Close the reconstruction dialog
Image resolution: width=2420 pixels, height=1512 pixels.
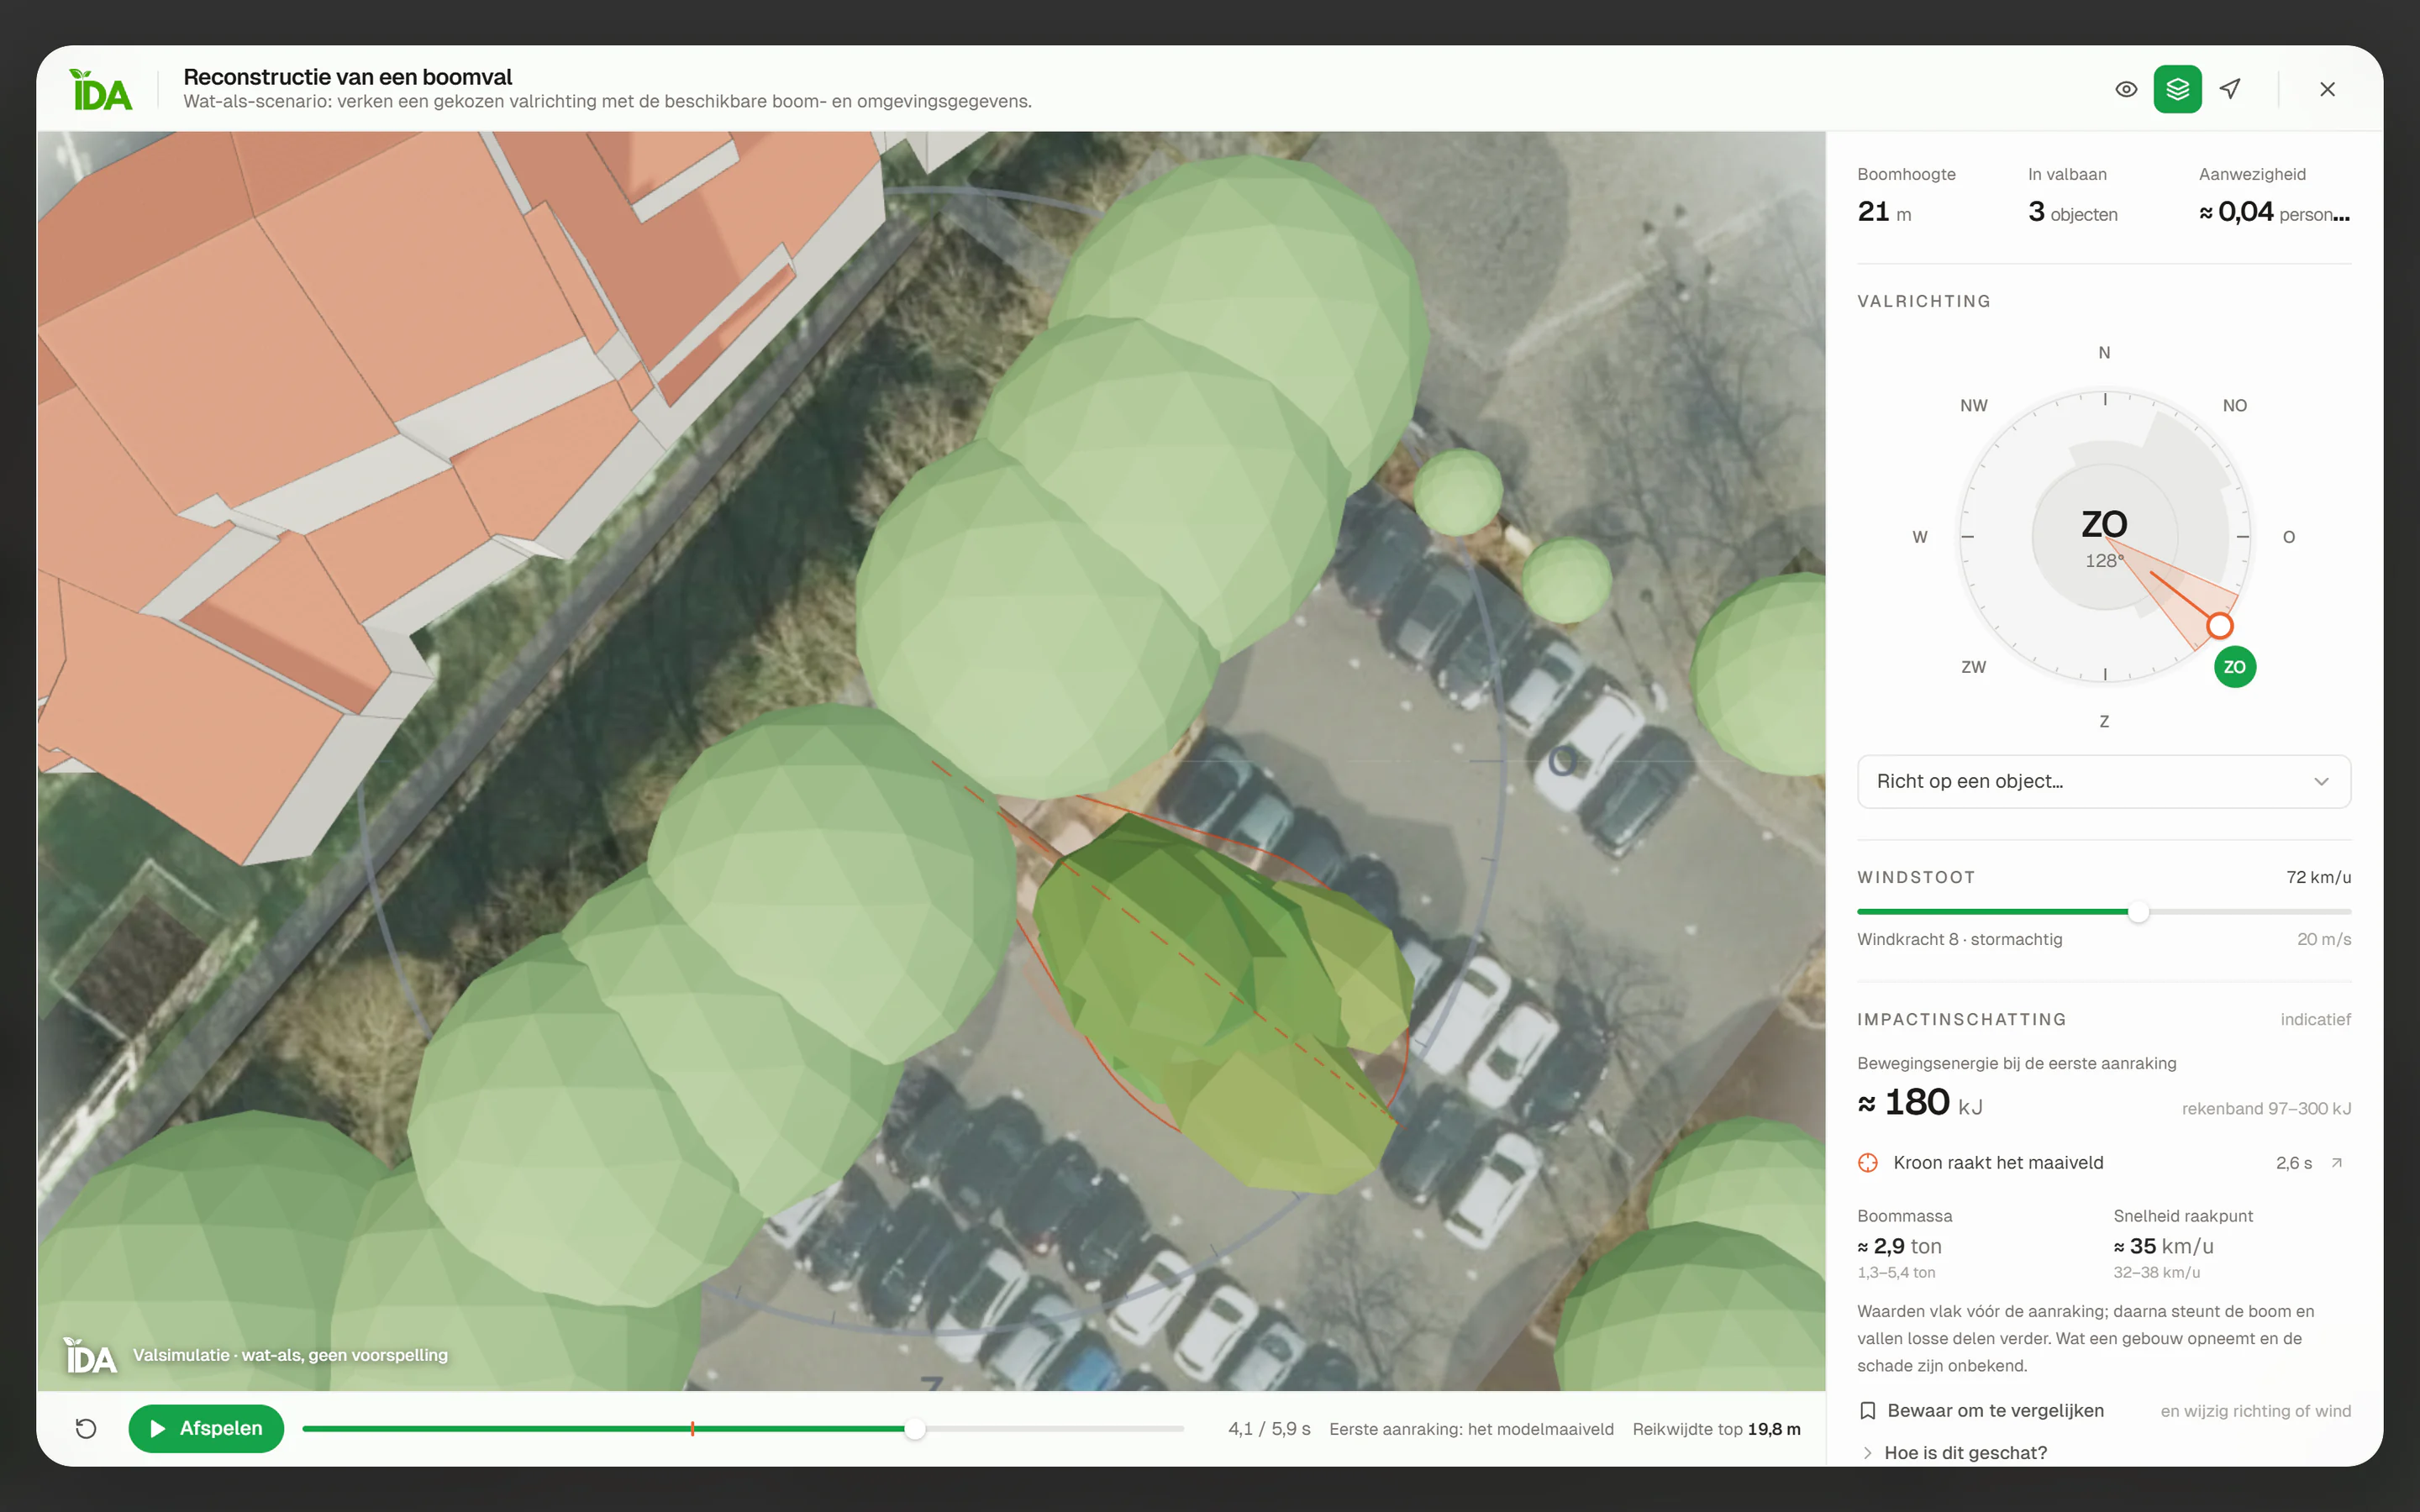tap(2327, 89)
